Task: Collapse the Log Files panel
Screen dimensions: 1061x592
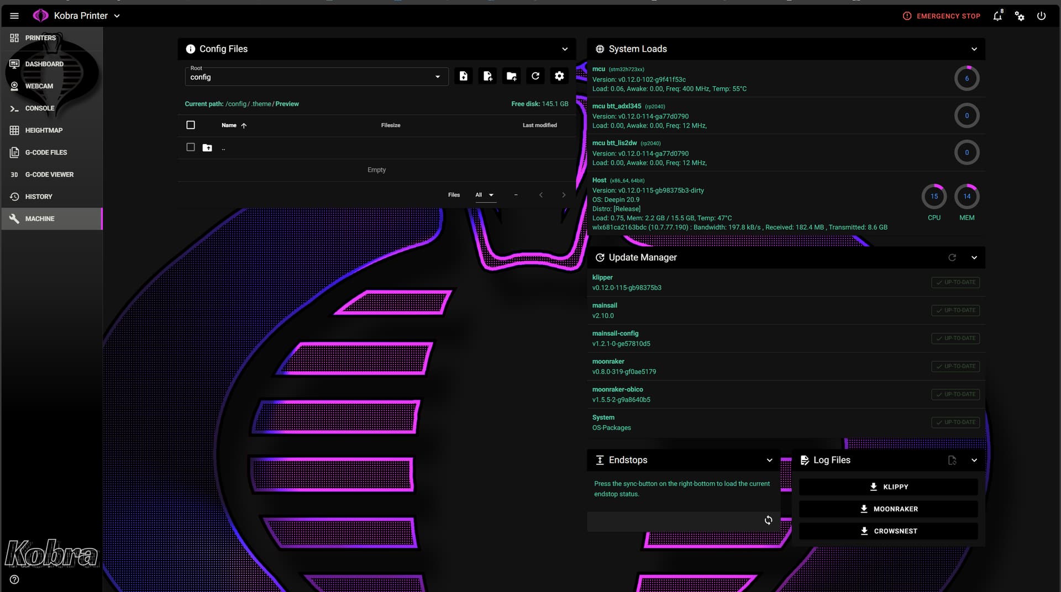Action: pos(974,460)
